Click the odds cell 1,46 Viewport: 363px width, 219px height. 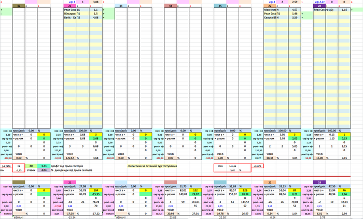295,13
